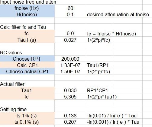Click the calculated fc value 6.0
152x127 pixels.
coord(70,33)
